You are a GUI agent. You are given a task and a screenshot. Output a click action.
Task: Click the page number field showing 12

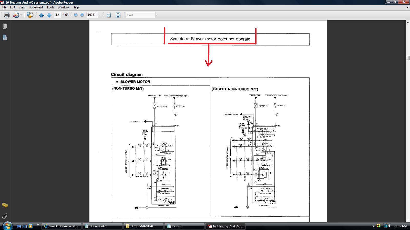tap(57, 15)
